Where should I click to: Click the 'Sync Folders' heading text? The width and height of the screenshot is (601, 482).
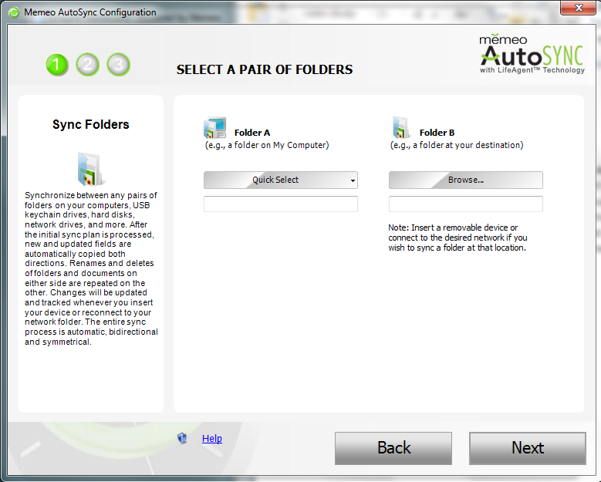[91, 124]
